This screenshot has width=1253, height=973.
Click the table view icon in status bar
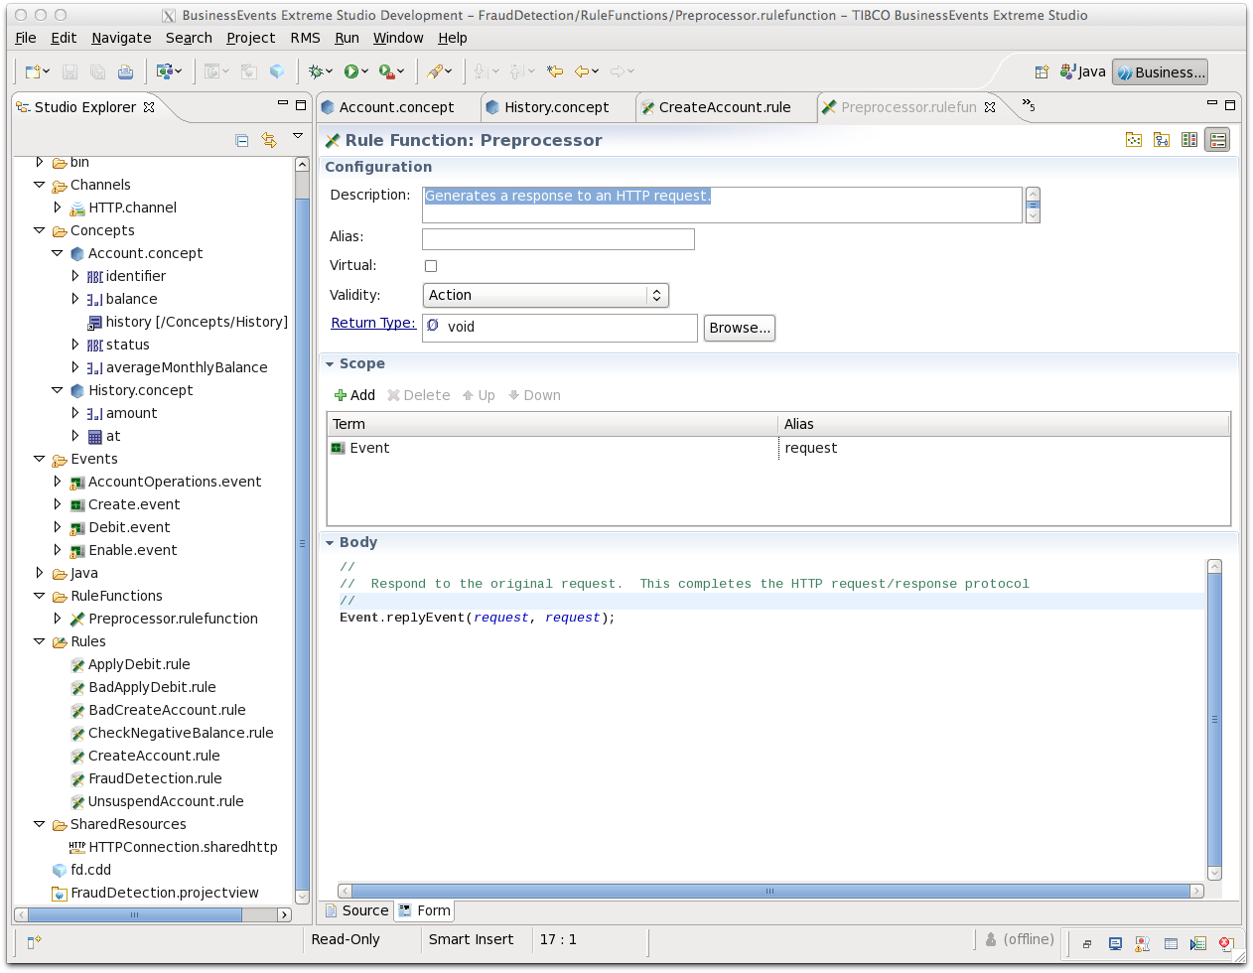[x=1171, y=943]
